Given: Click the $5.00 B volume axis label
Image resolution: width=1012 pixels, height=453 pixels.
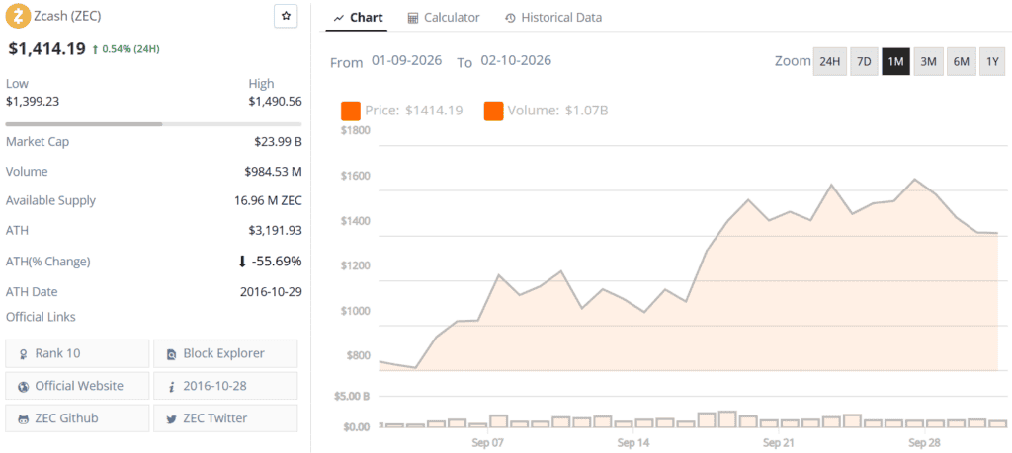Looking at the screenshot, I should point(354,397).
